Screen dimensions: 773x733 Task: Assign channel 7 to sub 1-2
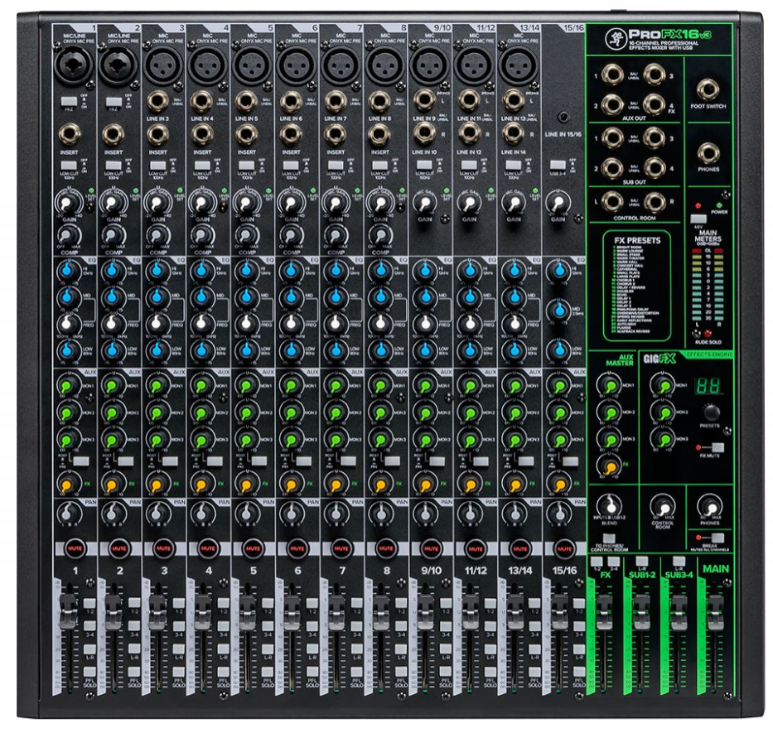356,603
